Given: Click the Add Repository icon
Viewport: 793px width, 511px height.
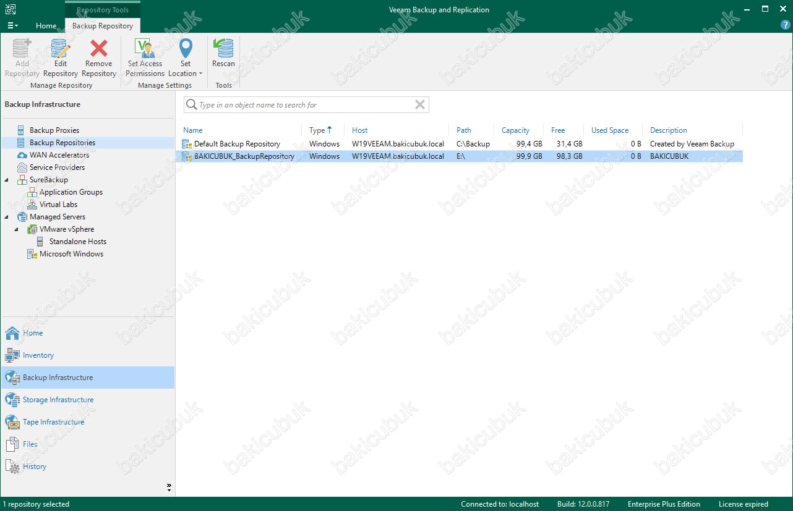Looking at the screenshot, I should click(22, 48).
